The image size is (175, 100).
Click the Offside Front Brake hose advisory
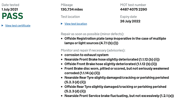coord(111,64)
